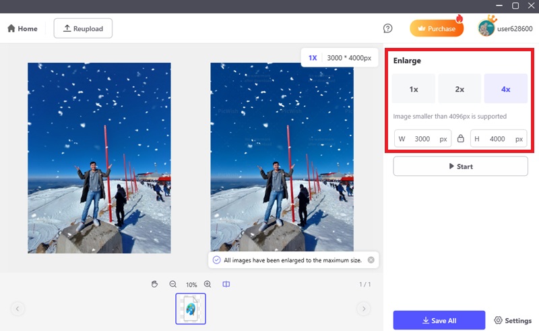The image size is (539, 331).
Task: Select the 4x enlarge option
Action: coord(506,89)
